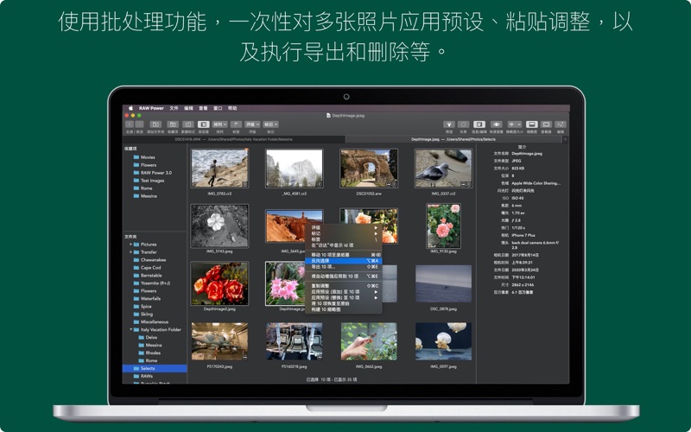Select the IMG_0597.jpeg jellyfish thumbnail
The height and width of the screenshot is (432, 691).
[443, 341]
